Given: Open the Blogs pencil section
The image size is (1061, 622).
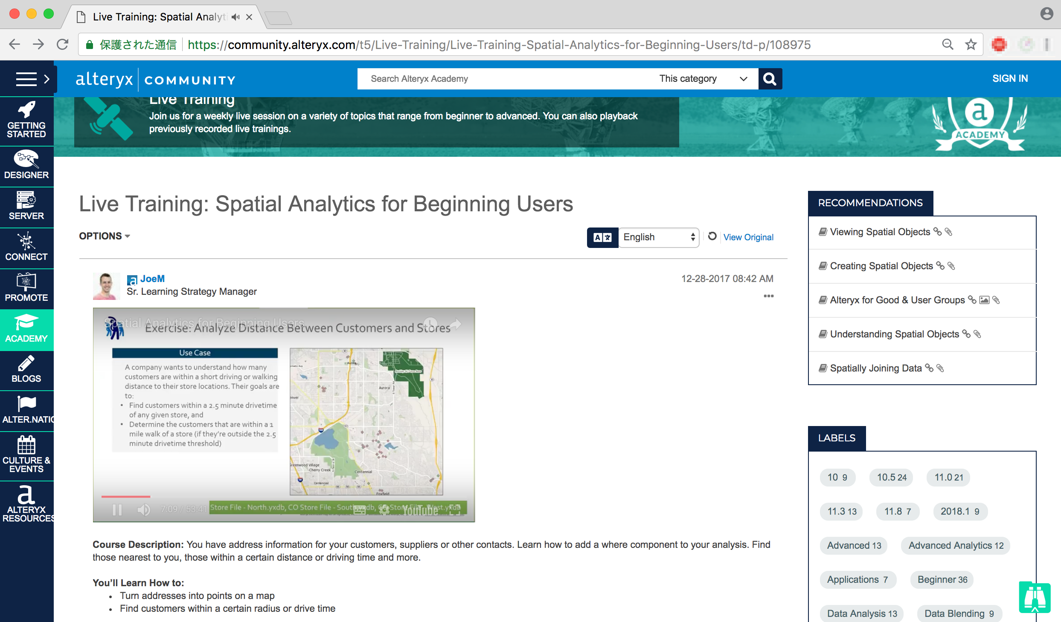Looking at the screenshot, I should [26, 370].
